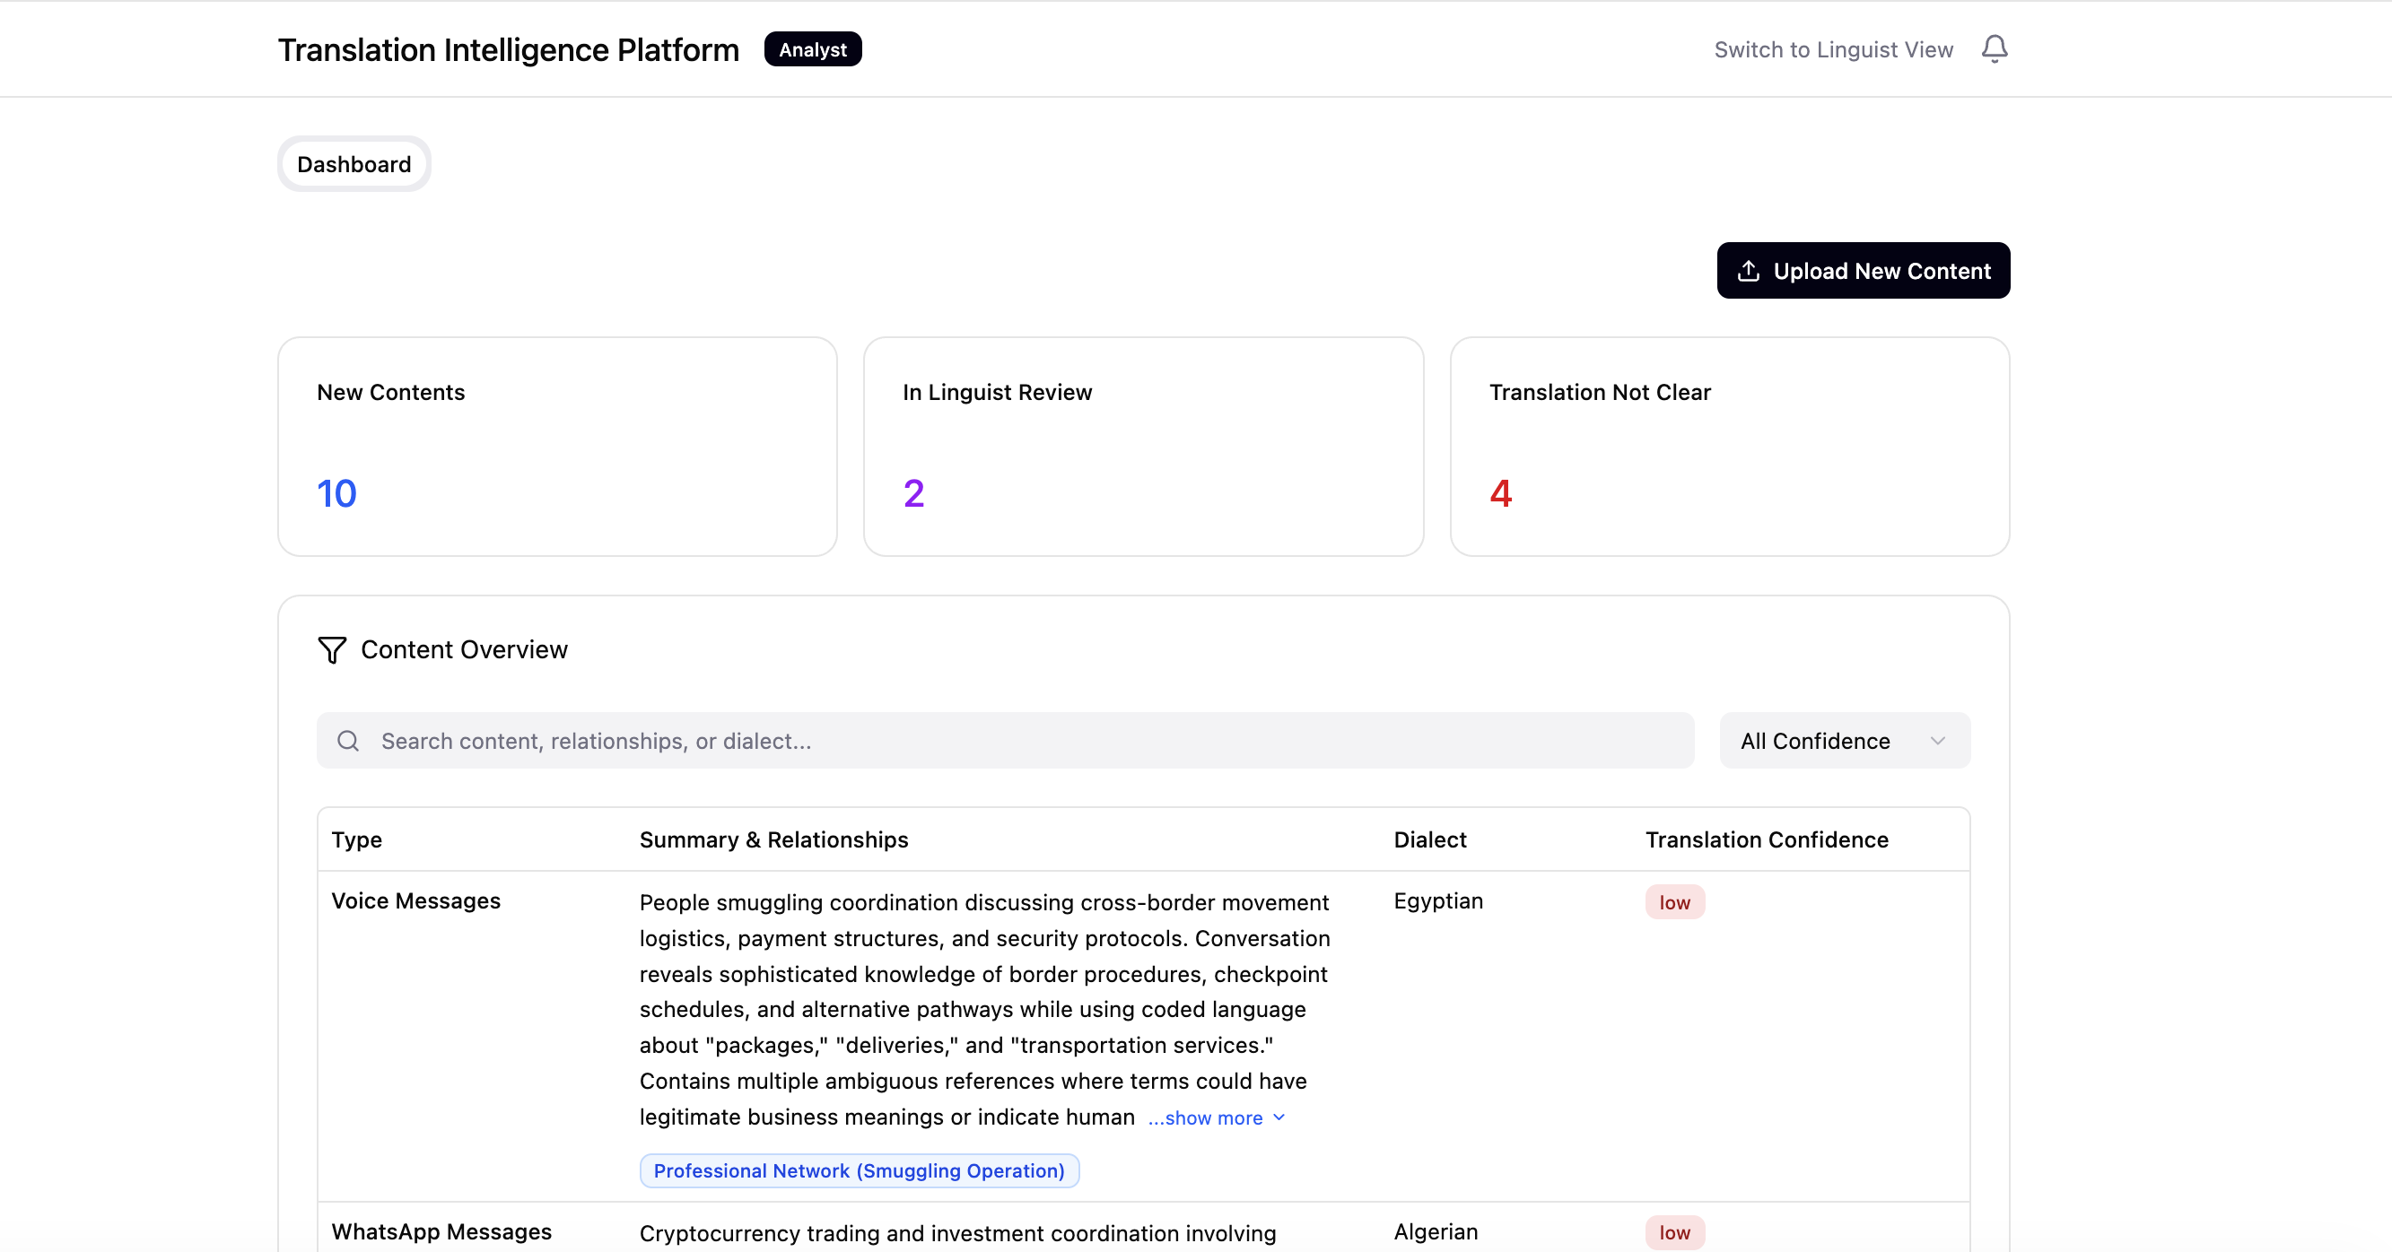
Task: Click Professional Network (Smuggling Operation) tag
Action: pos(859,1171)
